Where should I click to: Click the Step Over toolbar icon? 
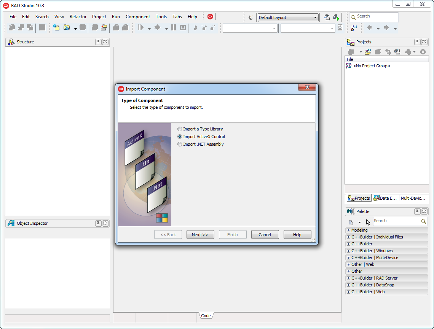click(x=204, y=28)
